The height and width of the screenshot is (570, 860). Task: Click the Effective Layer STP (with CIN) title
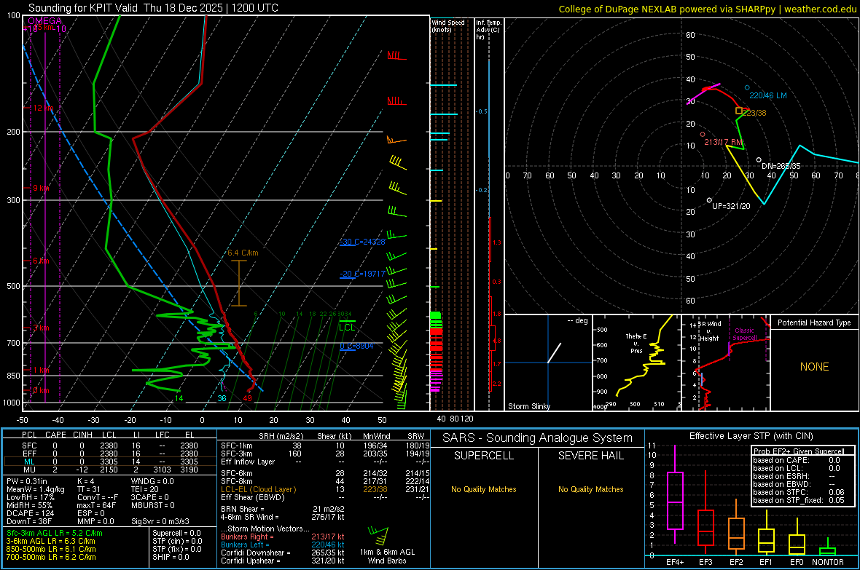(x=751, y=436)
